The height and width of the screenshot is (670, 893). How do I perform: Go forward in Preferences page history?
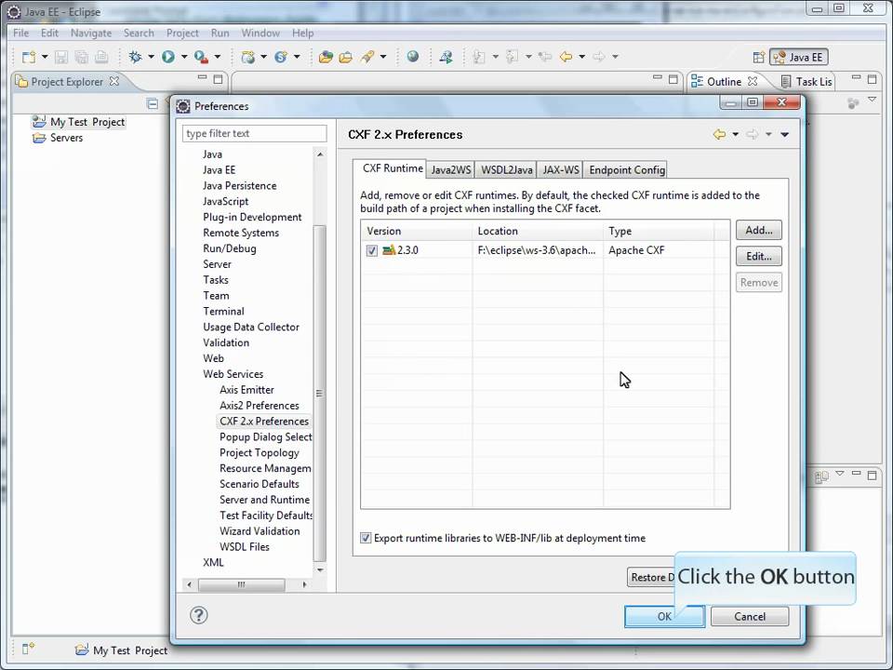pos(753,134)
